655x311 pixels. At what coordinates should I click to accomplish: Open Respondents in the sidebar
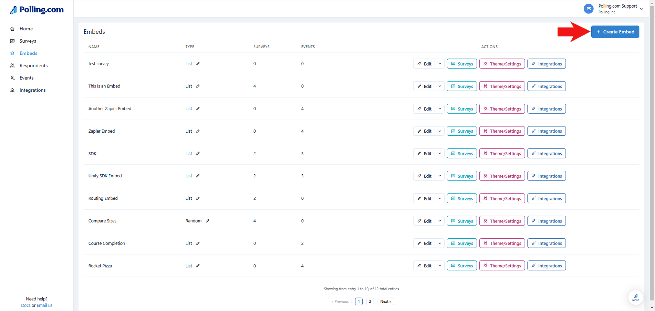[33, 65]
